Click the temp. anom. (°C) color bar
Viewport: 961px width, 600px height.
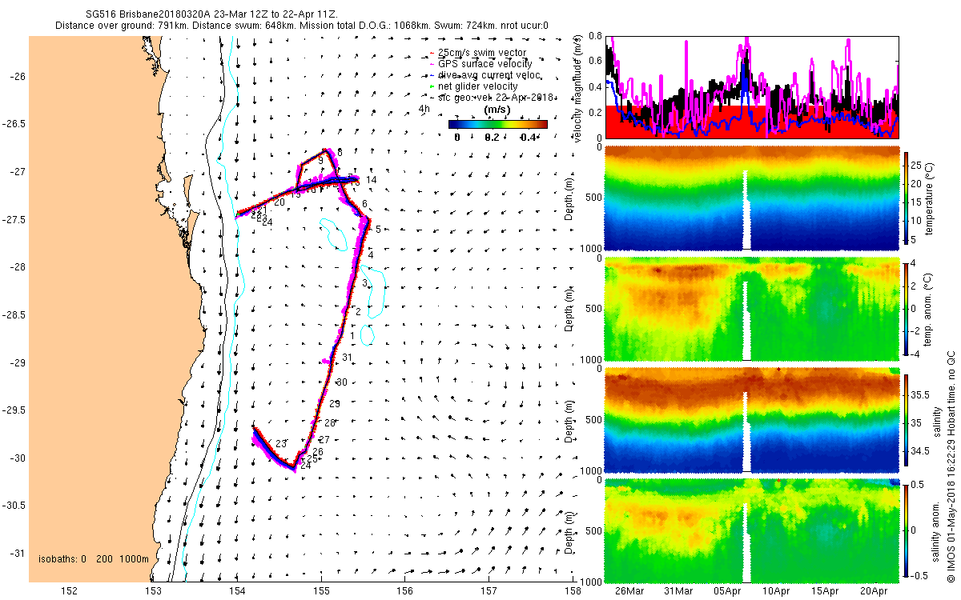pyautogui.click(x=907, y=308)
